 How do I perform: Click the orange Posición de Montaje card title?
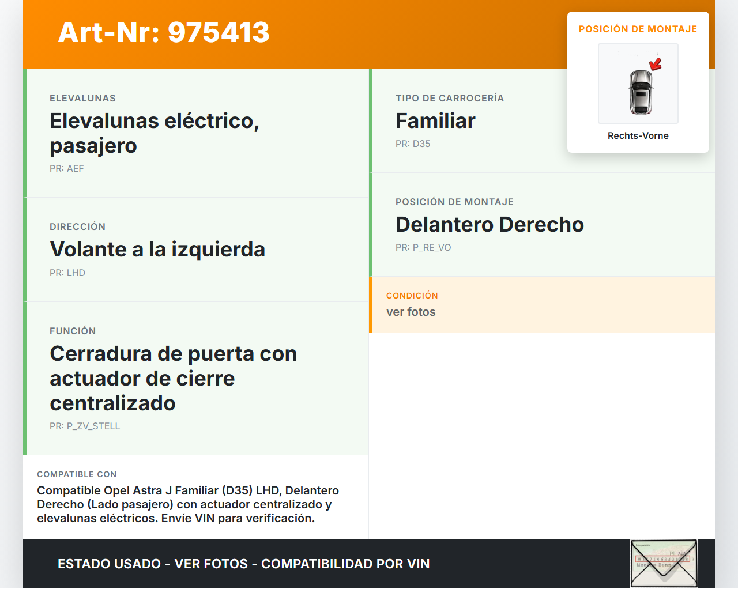(x=638, y=29)
